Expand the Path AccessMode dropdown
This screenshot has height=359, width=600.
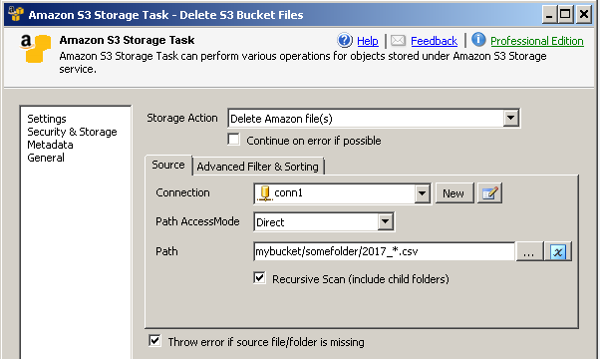(x=385, y=221)
